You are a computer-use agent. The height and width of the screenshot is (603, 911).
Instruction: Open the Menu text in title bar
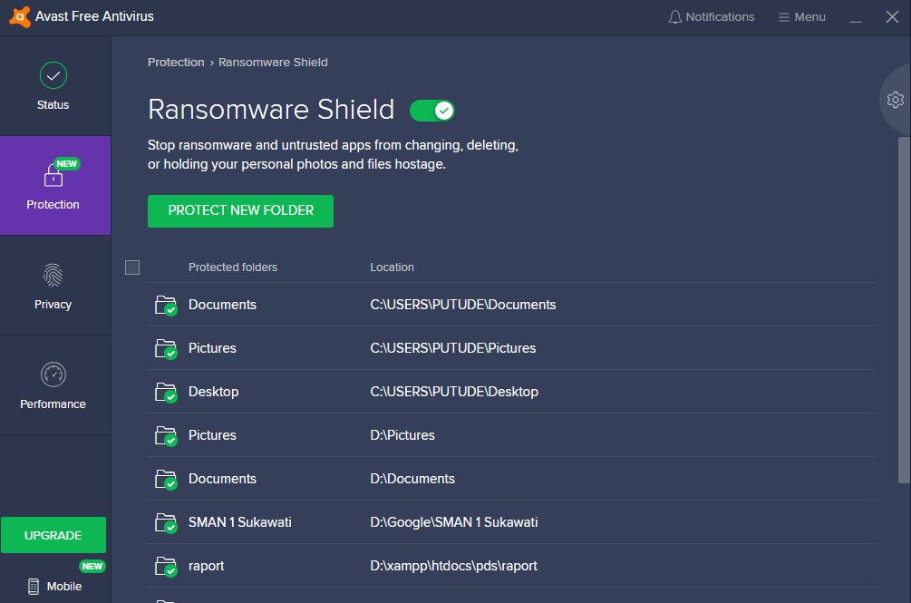pyautogui.click(x=809, y=17)
